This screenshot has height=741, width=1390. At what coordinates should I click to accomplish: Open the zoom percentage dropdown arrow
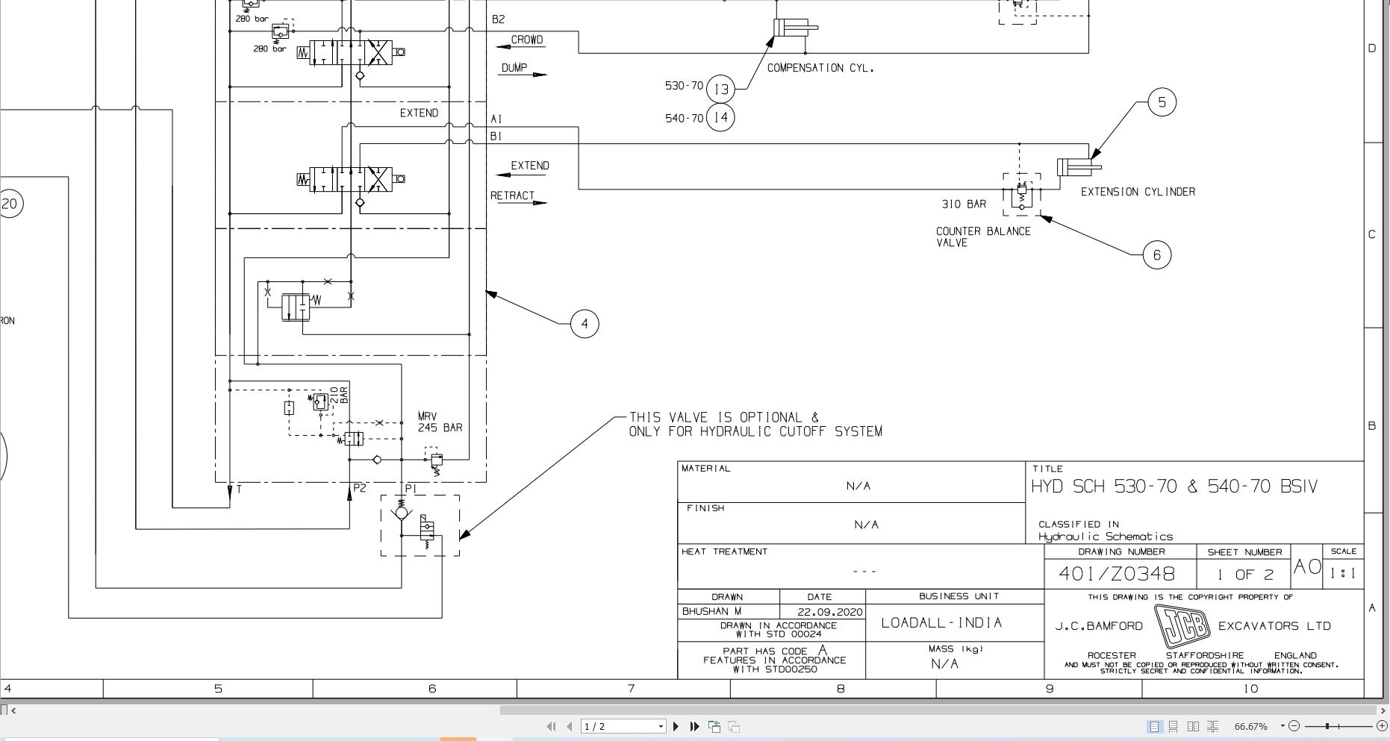coord(1283,726)
